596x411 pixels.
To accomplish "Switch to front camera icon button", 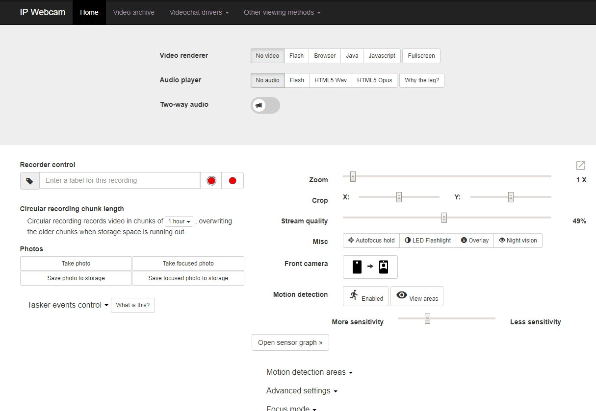I will (370, 267).
